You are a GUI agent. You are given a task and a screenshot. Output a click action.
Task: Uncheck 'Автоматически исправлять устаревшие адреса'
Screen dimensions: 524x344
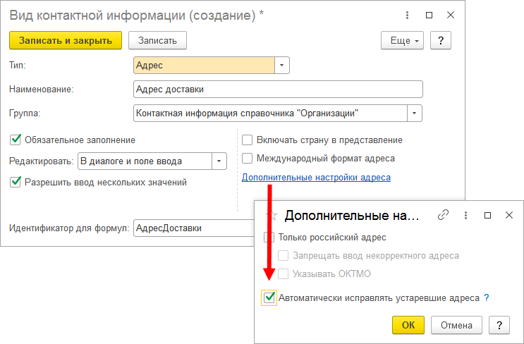[x=269, y=297]
